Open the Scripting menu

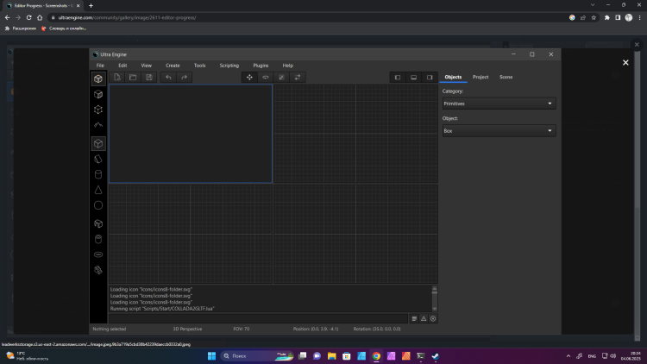229,66
